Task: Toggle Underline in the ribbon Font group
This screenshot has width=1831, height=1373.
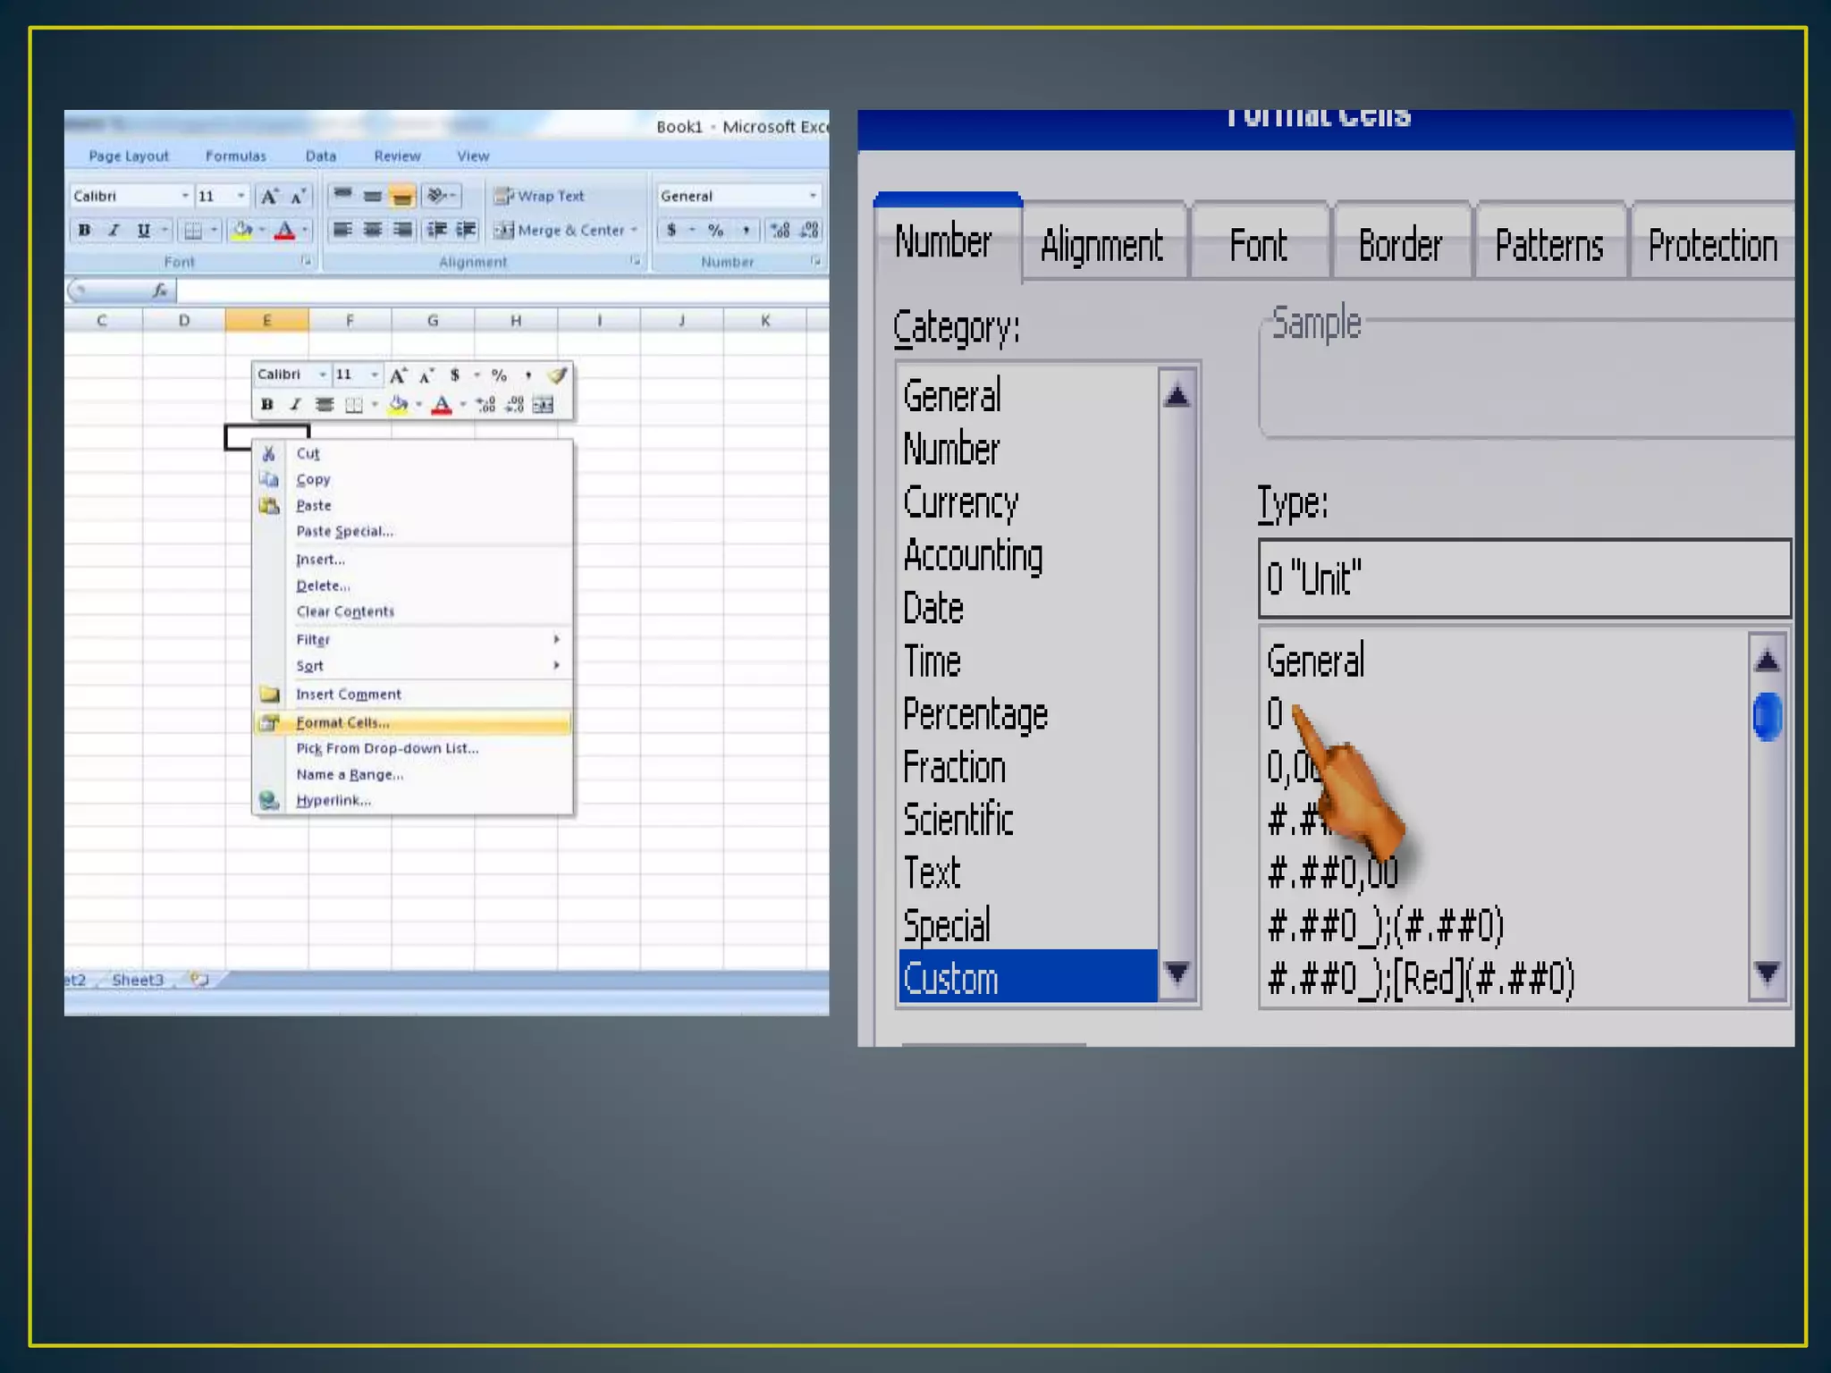Action: point(143,230)
